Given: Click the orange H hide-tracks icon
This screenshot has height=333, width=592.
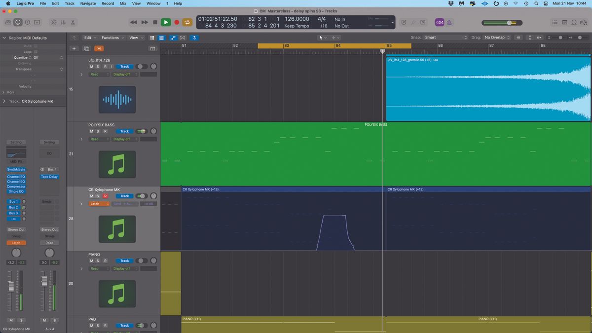Looking at the screenshot, I should (99, 48).
